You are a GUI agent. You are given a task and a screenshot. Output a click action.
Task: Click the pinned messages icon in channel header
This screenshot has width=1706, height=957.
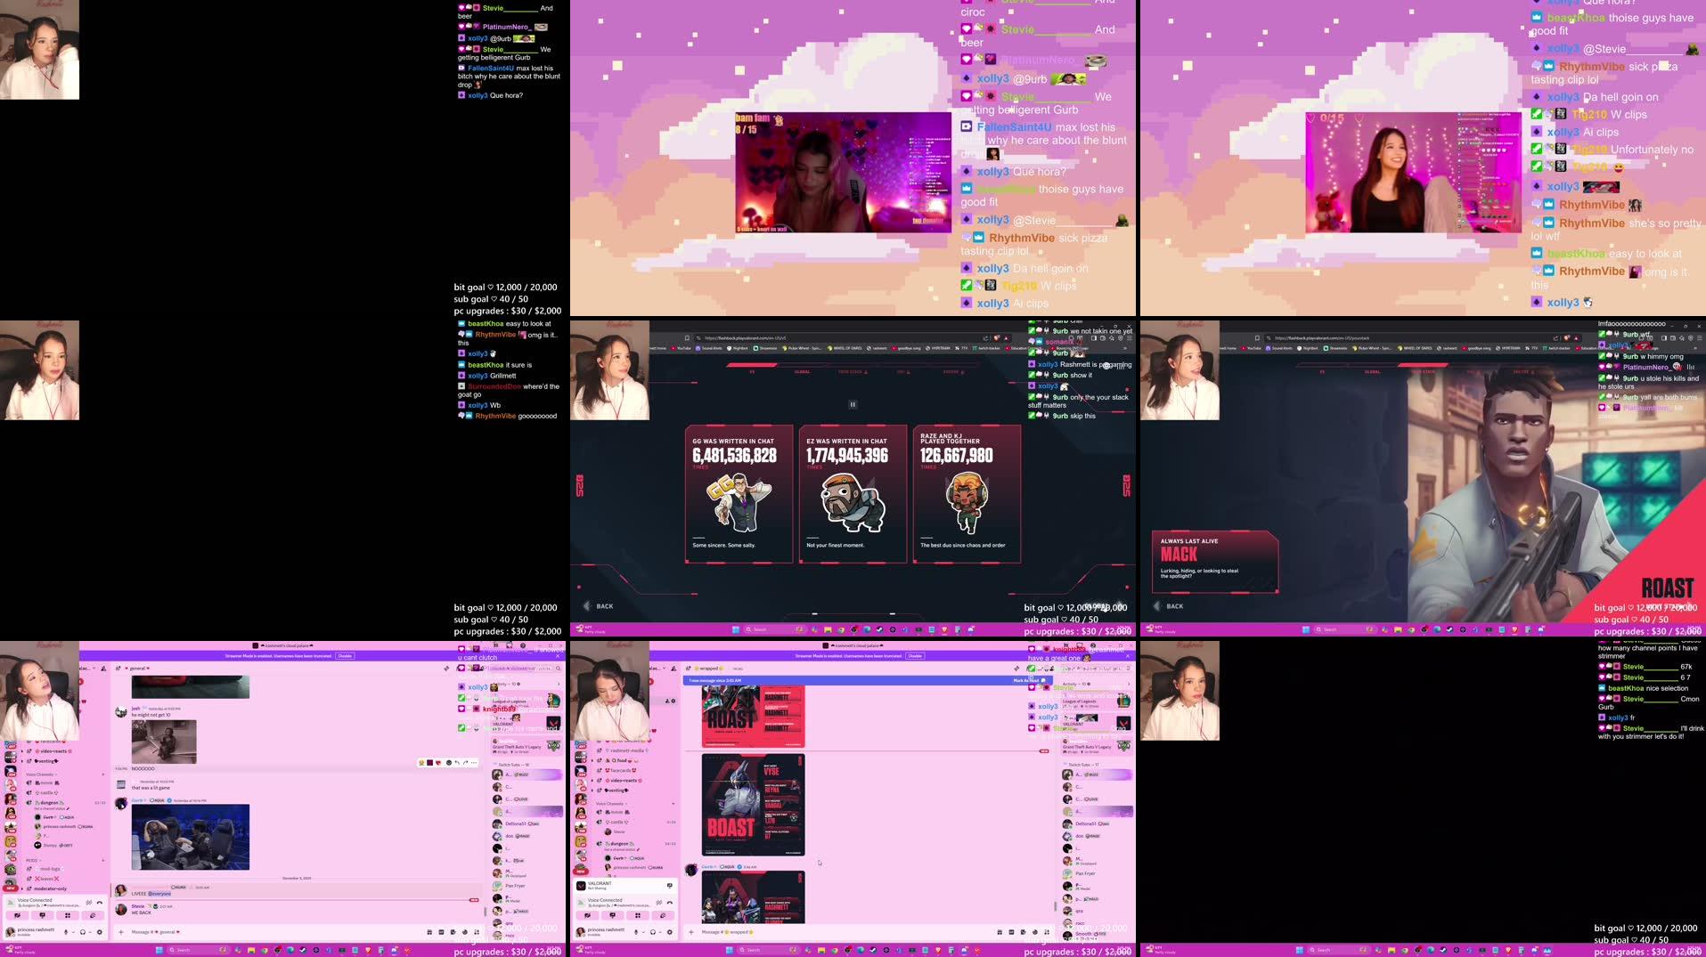click(445, 668)
